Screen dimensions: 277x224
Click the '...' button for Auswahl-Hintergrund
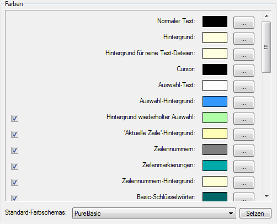(x=244, y=103)
